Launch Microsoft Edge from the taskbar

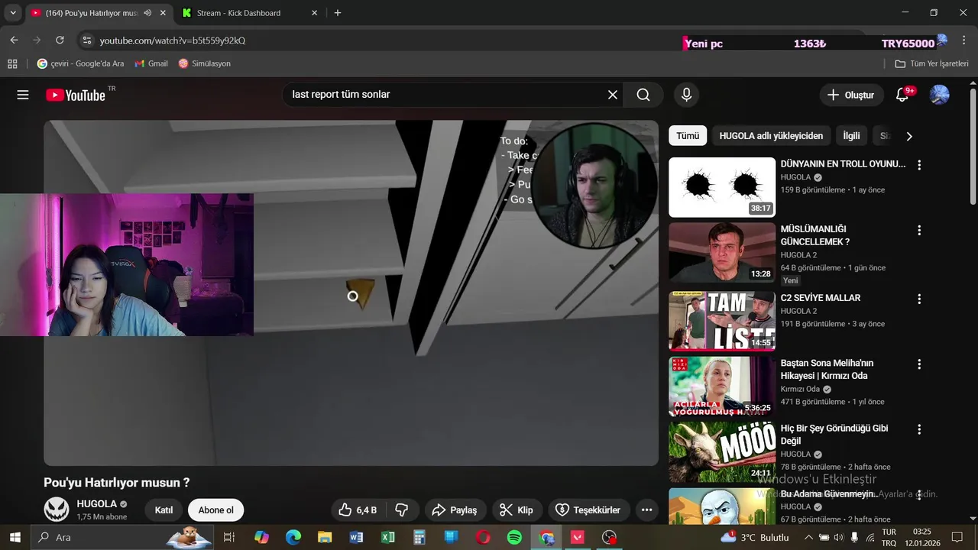[x=293, y=537]
